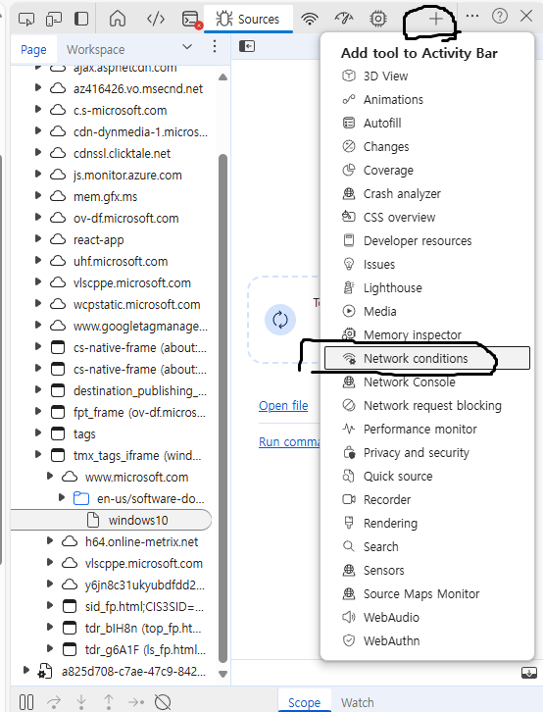Open navigator more options vertical dots
Image resolution: width=543 pixels, height=712 pixels.
click(x=215, y=46)
